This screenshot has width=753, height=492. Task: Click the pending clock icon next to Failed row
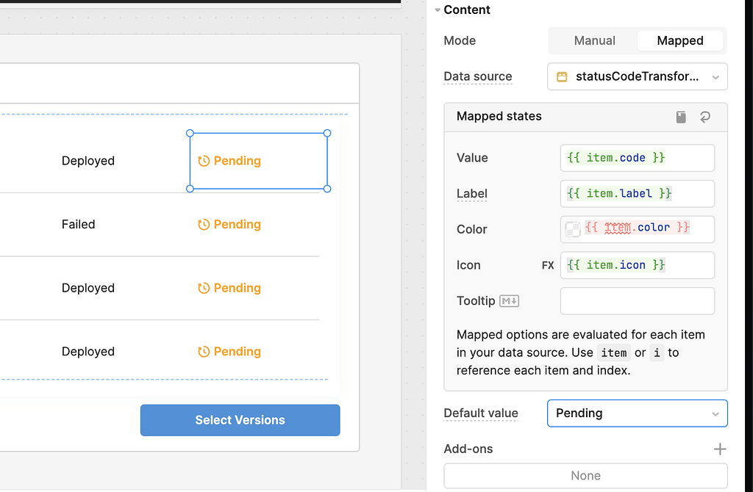tap(203, 224)
